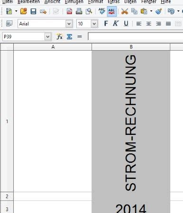Expand the font size dropdown showing 10
The height and width of the screenshot is (213, 183).
[x=94, y=24]
